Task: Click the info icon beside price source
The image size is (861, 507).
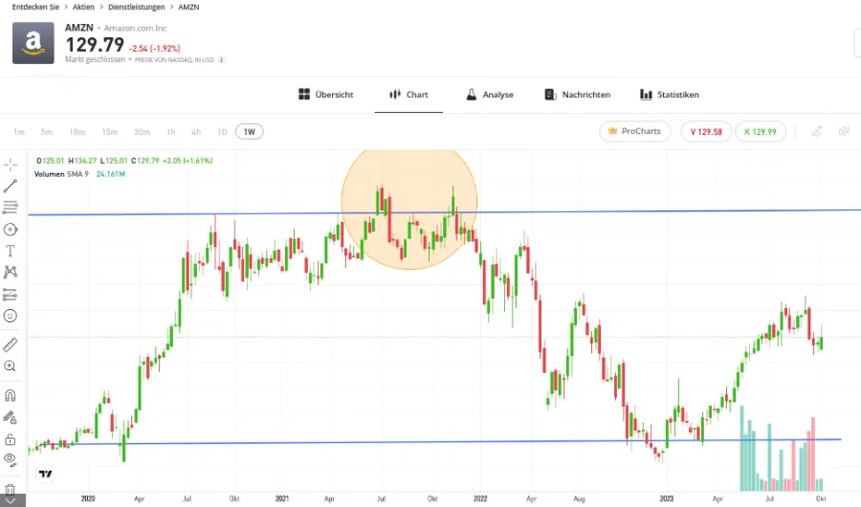Action: tap(221, 60)
